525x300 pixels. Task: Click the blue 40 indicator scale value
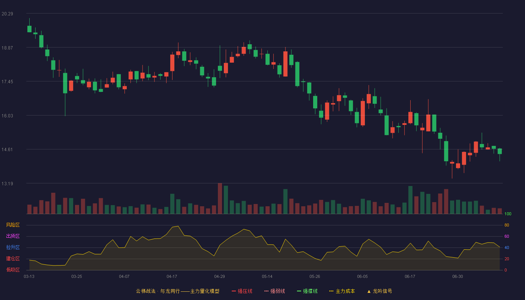point(507,248)
